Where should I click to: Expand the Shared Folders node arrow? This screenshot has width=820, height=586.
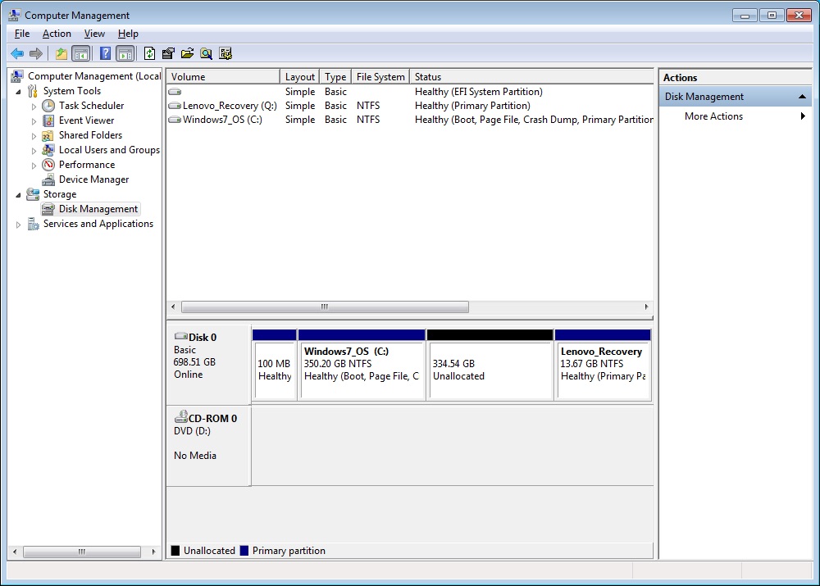point(34,136)
